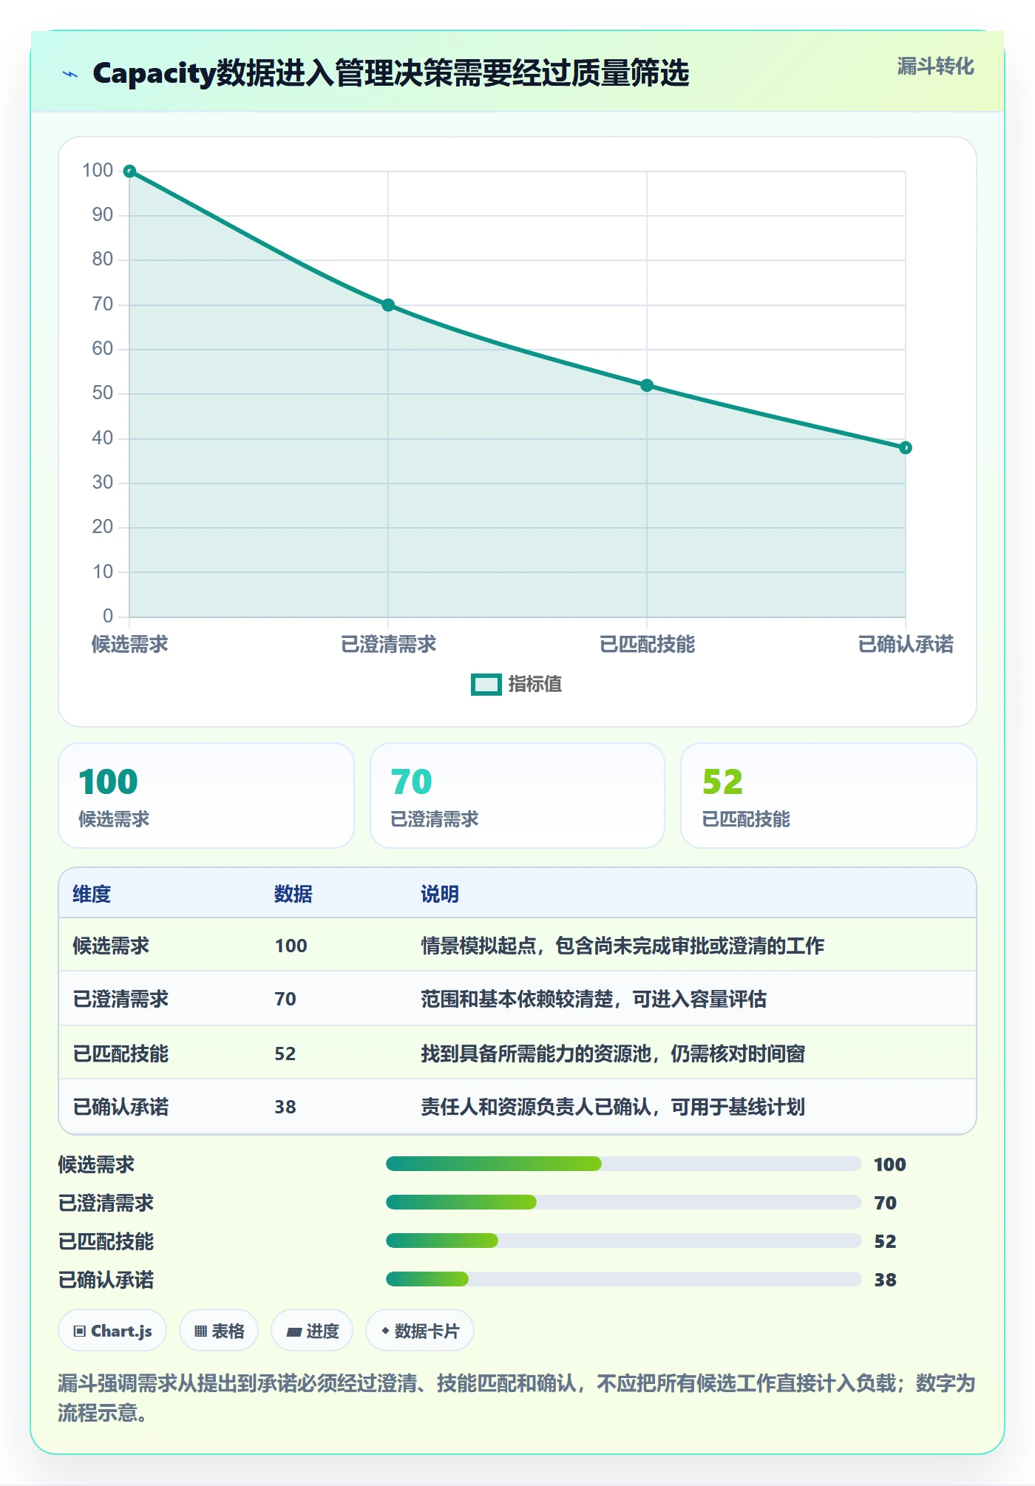
Task: Open the 70 已澄清需求 data card
Action: [517, 795]
